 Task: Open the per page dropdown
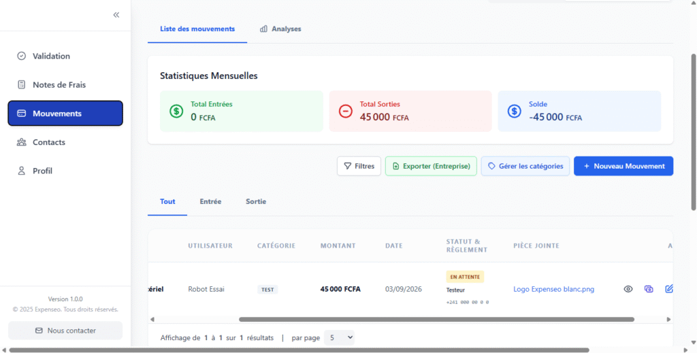point(340,338)
